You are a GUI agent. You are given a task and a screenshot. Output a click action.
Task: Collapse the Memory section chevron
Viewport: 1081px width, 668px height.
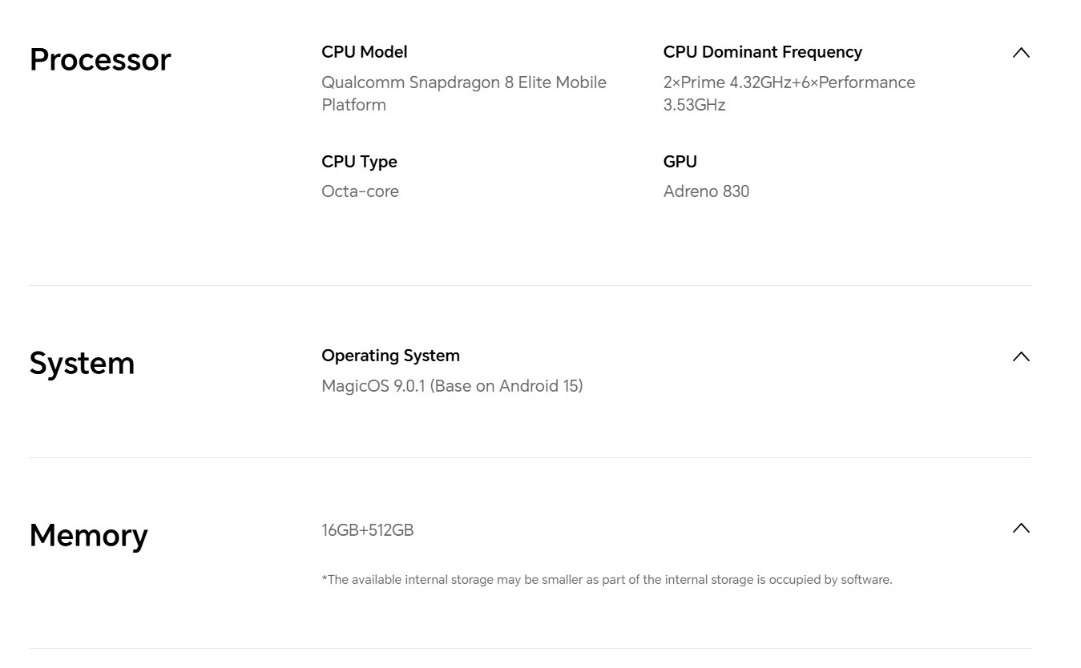click(x=1021, y=528)
